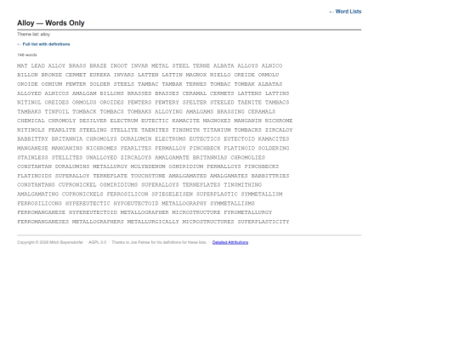Viewport: 459px width, 344px height.
Task: Click the word 'METAL'
Action: pos(160,65)
